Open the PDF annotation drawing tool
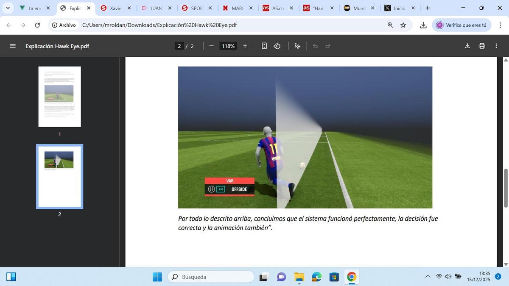Viewport: 509px width, 286px height. click(x=297, y=46)
